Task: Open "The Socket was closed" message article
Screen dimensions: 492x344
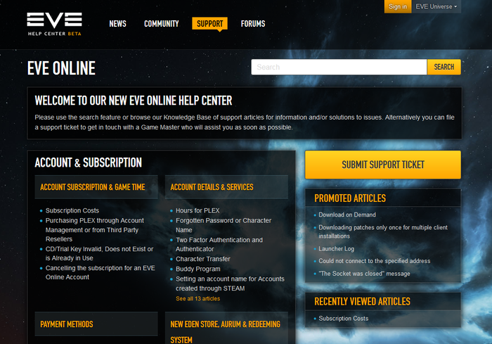Action: pos(364,274)
